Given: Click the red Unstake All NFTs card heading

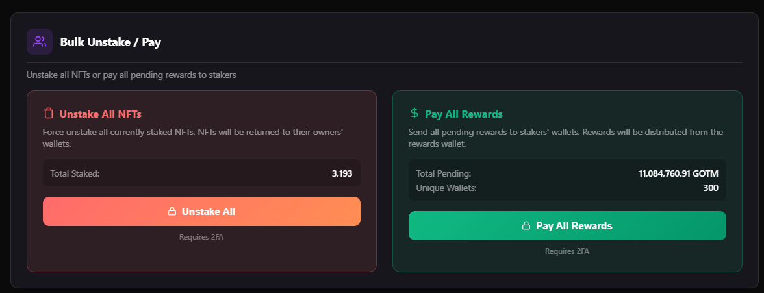Looking at the screenshot, I should pyautogui.click(x=101, y=114).
